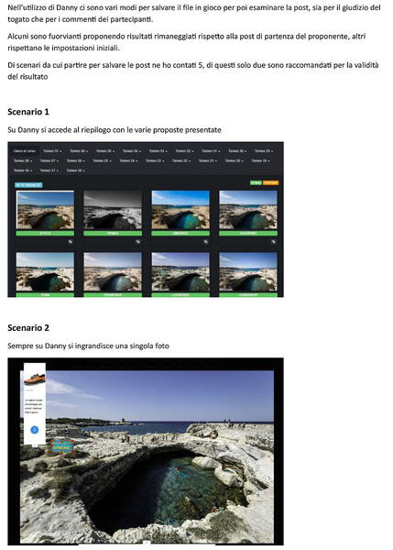Screen dimensions: 393x550
Task: Expand the Torneo 37 dropdown
Action: (52, 151)
